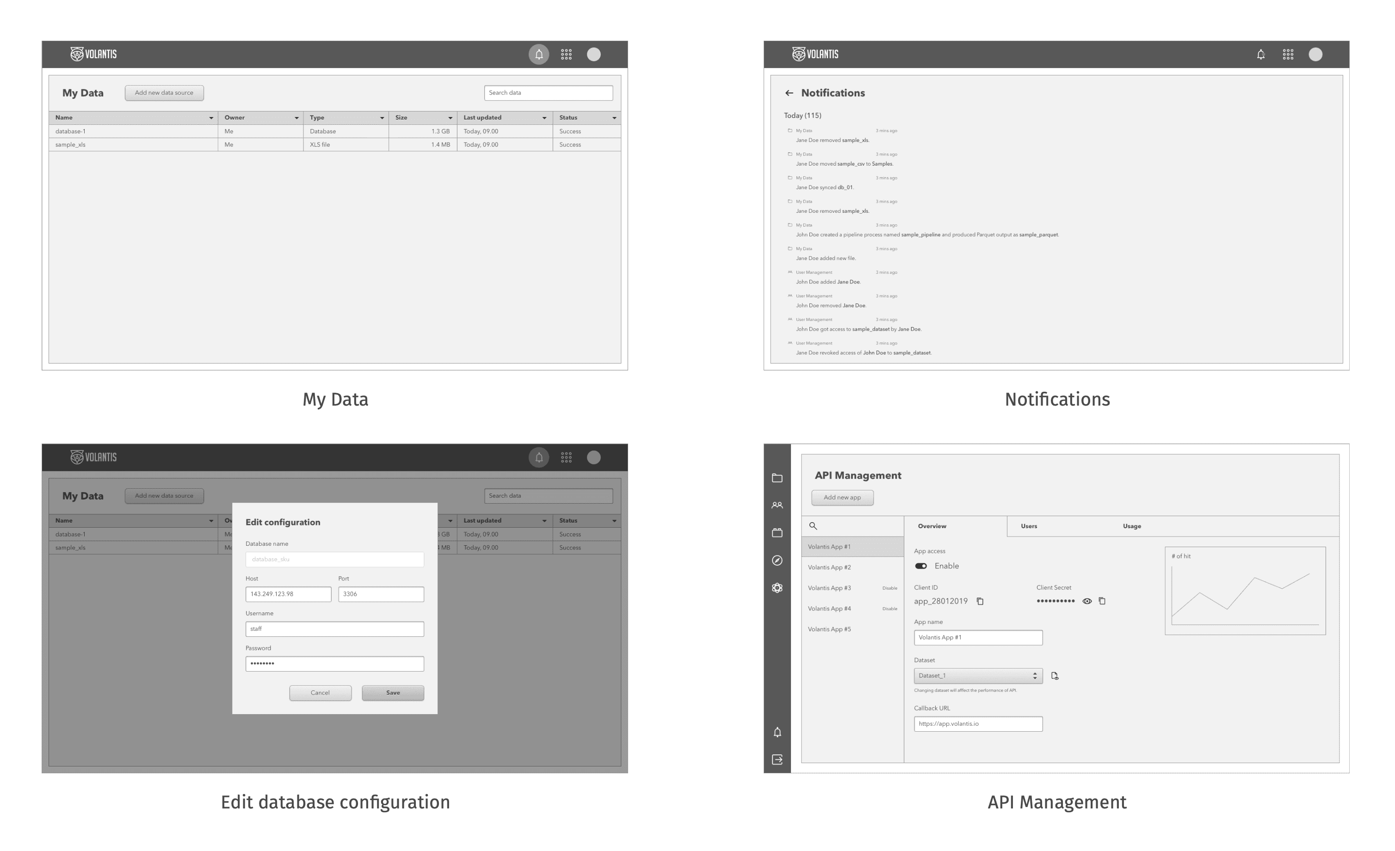
Task: Click atom settings icon in dark sidebar
Action: (x=777, y=588)
